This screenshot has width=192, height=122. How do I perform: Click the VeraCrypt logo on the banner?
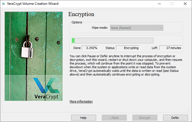[46, 88]
